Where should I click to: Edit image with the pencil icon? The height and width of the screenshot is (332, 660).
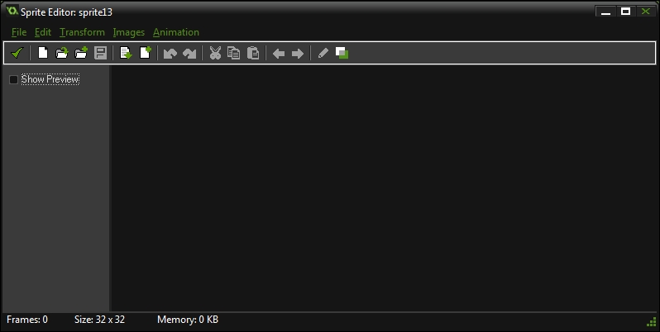(323, 53)
